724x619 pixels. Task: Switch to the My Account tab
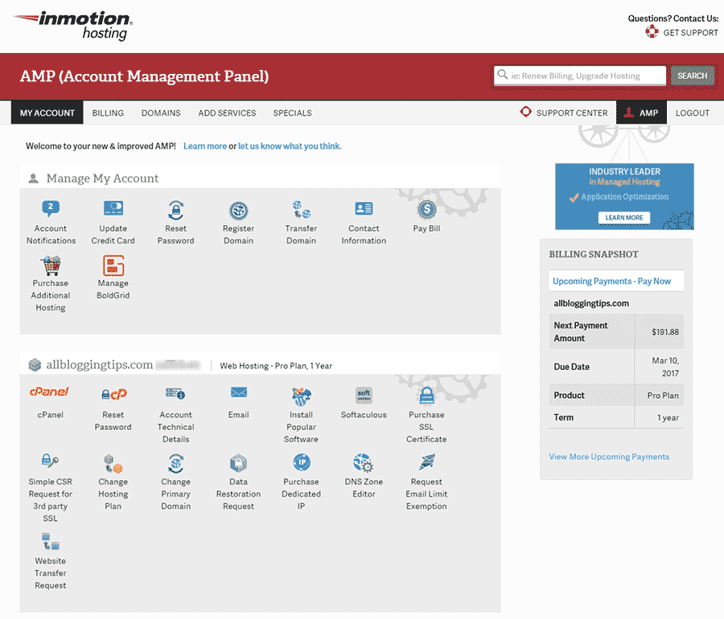click(x=47, y=113)
